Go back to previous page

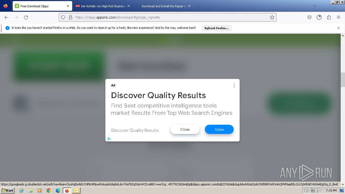coord(6,17)
